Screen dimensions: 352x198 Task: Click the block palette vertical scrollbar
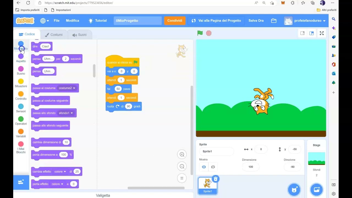94,71
